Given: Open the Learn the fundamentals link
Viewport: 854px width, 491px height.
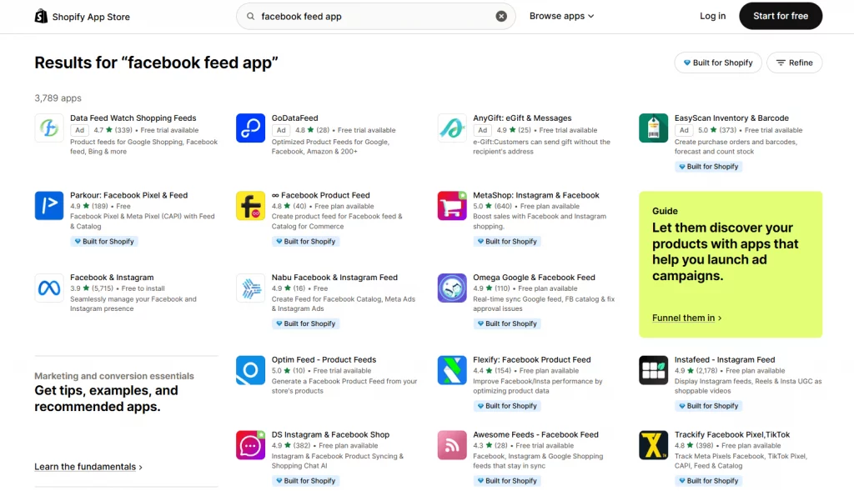Looking at the screenshot, I should click(88, 467).
